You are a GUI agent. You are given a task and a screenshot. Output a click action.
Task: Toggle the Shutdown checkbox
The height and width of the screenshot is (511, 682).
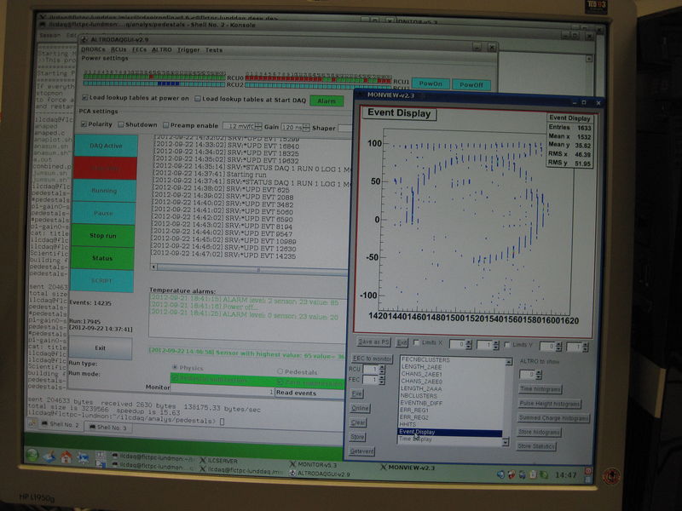click(x=121, y=124)
